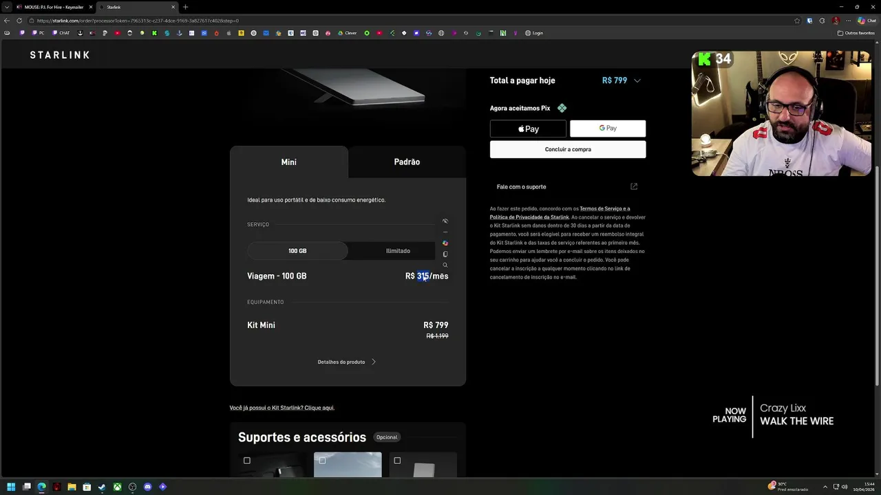Go back to previous page

click(x=7, y=21)
